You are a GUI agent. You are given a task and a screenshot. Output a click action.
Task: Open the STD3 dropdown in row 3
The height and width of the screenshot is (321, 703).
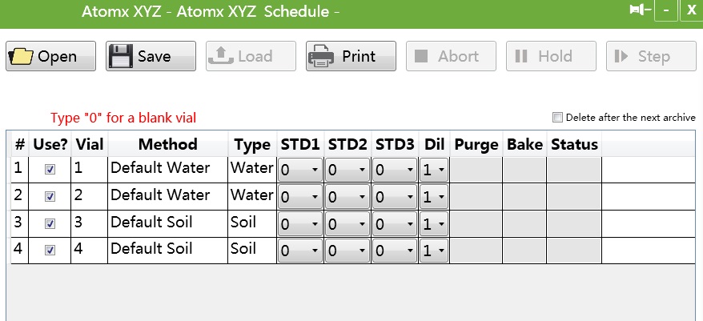(x=395, y=223)
